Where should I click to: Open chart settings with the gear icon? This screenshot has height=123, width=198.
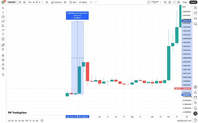(x=170, y=2)
